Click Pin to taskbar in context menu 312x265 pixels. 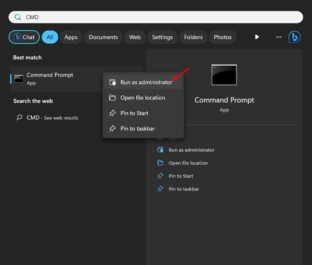(x=137, y=129)
